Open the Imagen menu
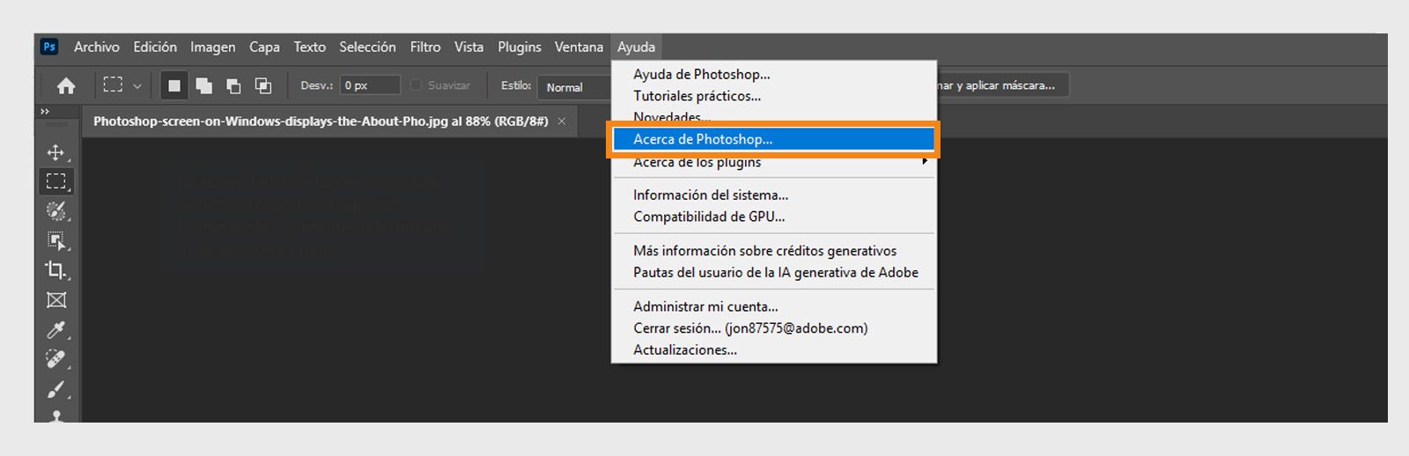The width and height of the screenshot is (1409, 456). 212,47
